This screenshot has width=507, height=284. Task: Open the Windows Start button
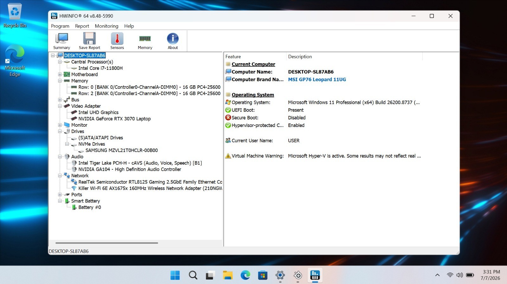175,275
